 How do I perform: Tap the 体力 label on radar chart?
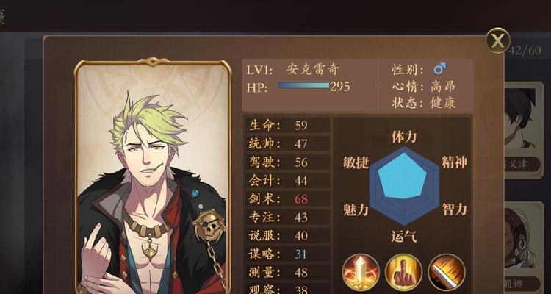pyautogui.click(x=404, y=137)
